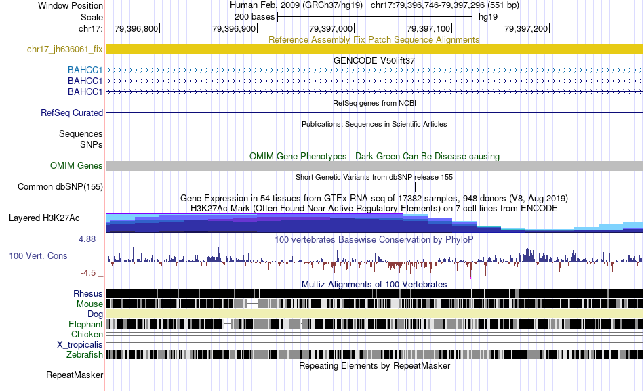Viewport: 644px width, 391px height.
Task: Click the OMIM Gene Phenotypes title
Action: pyautogui.click(x=374, y=156)
